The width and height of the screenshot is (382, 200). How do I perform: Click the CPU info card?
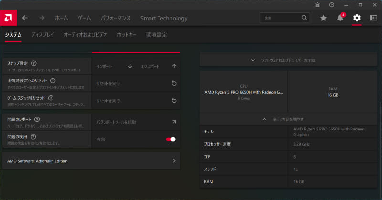244,92
